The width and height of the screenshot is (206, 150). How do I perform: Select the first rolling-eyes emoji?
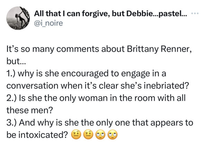(100, 134)
